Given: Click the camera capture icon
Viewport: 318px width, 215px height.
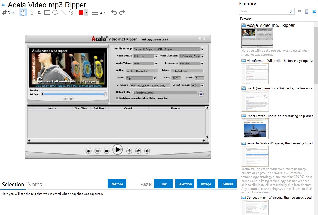Looking at the screenshot, I should coord(299,11).
